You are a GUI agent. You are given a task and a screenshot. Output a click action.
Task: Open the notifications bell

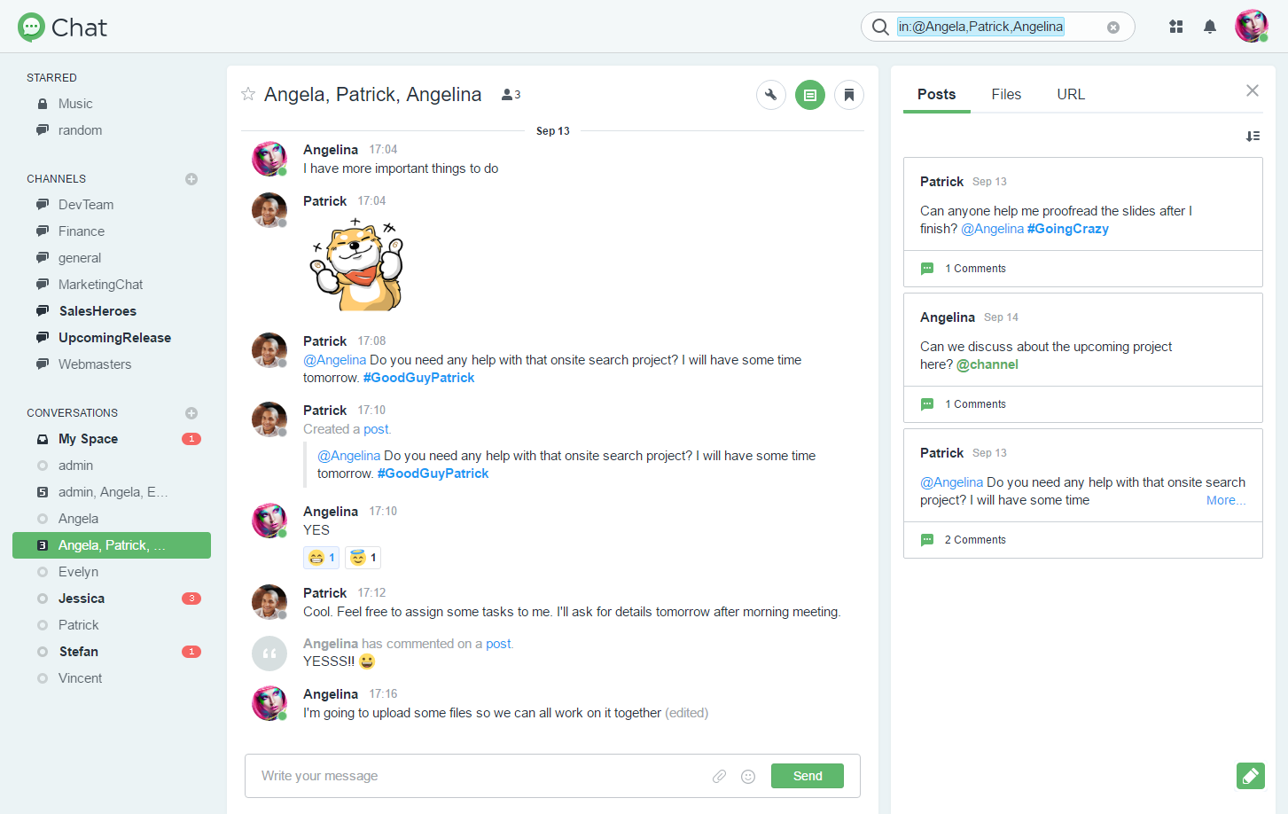click(1209, 27)
